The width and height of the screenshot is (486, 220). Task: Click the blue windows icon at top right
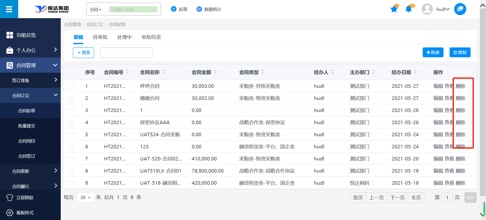pyautogui.click(x=460, y=9)
